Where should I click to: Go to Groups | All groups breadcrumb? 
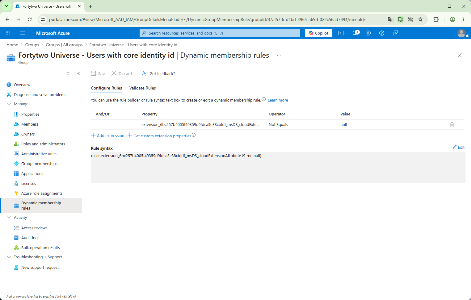coord(64,45)
